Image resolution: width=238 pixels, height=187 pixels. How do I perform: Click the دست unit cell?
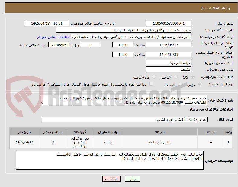108,142
